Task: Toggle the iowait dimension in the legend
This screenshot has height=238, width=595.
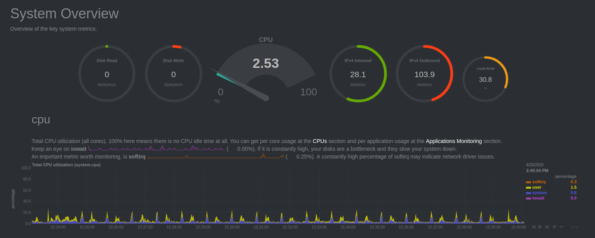Action: point(535,198)
